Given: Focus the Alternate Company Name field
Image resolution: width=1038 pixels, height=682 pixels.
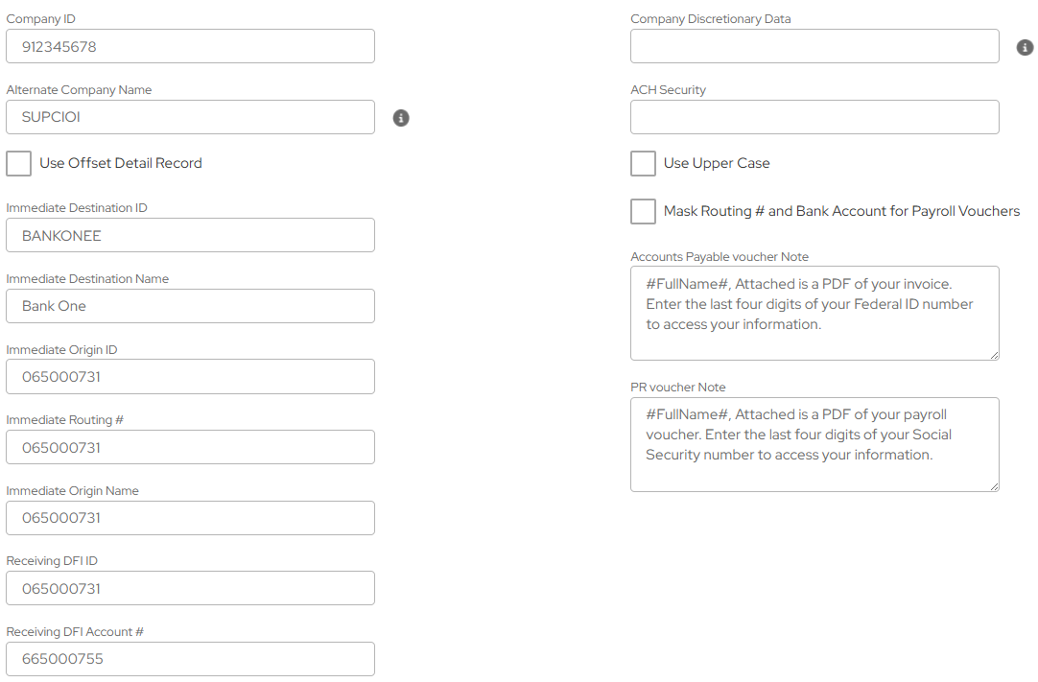Looking at the screenshot, I should click(x=190, y=117).
